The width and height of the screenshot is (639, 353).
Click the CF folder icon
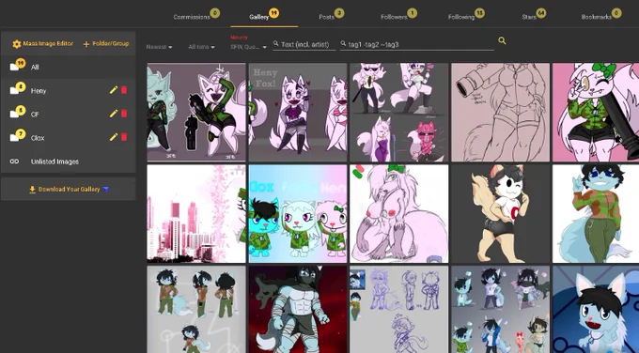click(17, 113)
